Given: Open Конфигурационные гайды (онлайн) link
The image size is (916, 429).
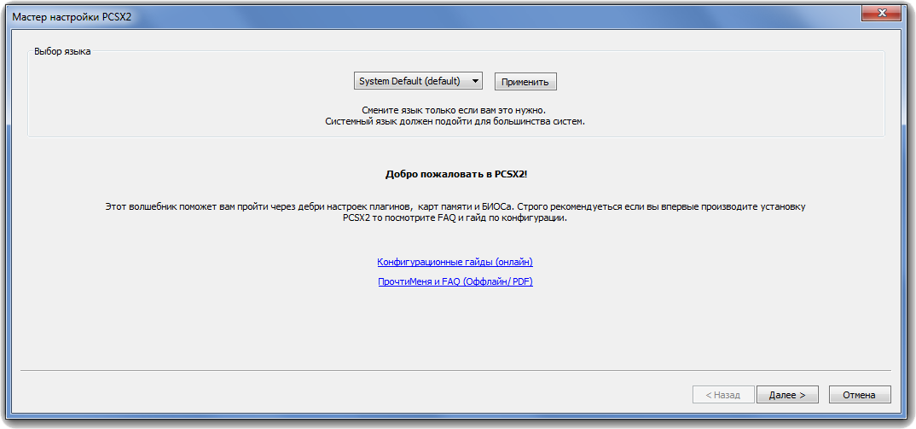Looking at the screenshot, I should click(x=455, y=262).
